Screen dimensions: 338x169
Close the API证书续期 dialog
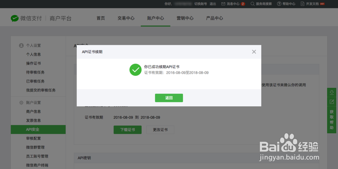click(254, 52)
